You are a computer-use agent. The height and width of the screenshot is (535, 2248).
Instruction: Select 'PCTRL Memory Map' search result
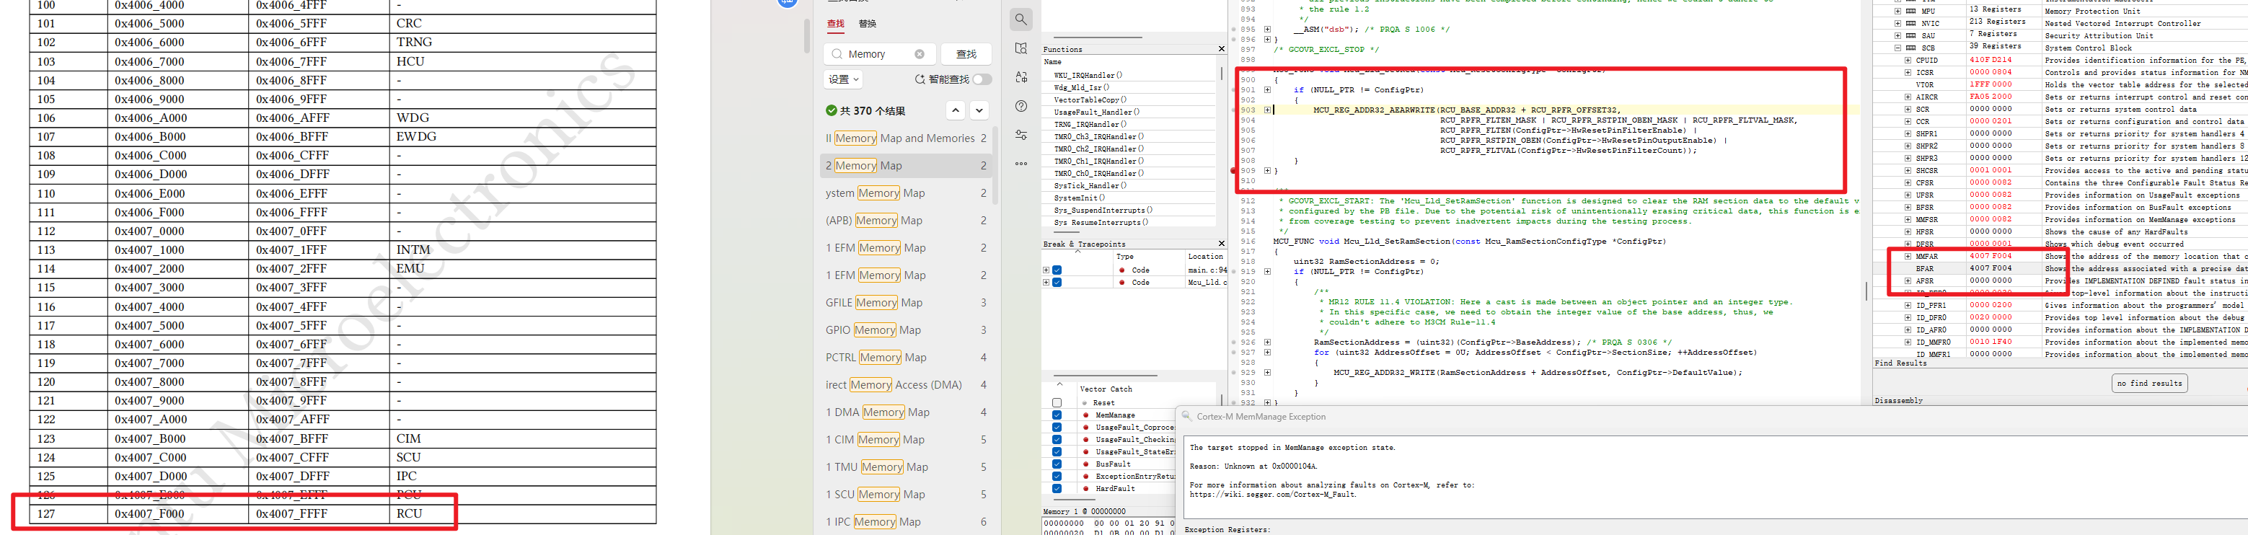(906, 358)
